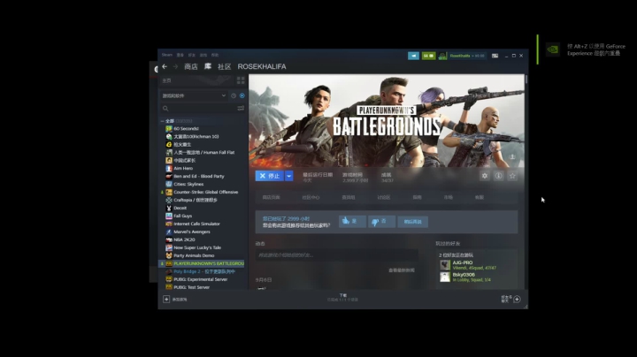The width and height of the screenshot is (637, 357).
Task: Click the game page vertical scrollbar
Action: (x=526, y=80)
